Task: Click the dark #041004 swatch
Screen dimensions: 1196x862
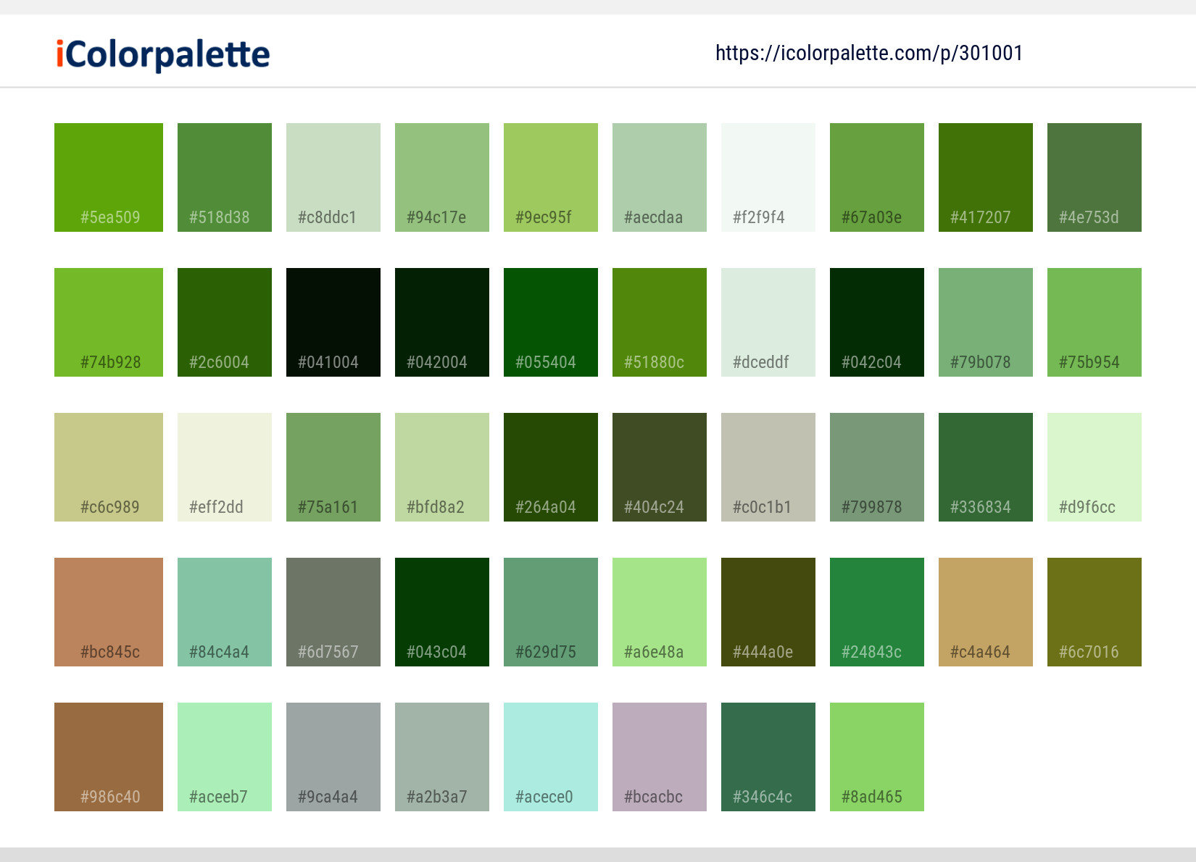Action: [333, 322]
